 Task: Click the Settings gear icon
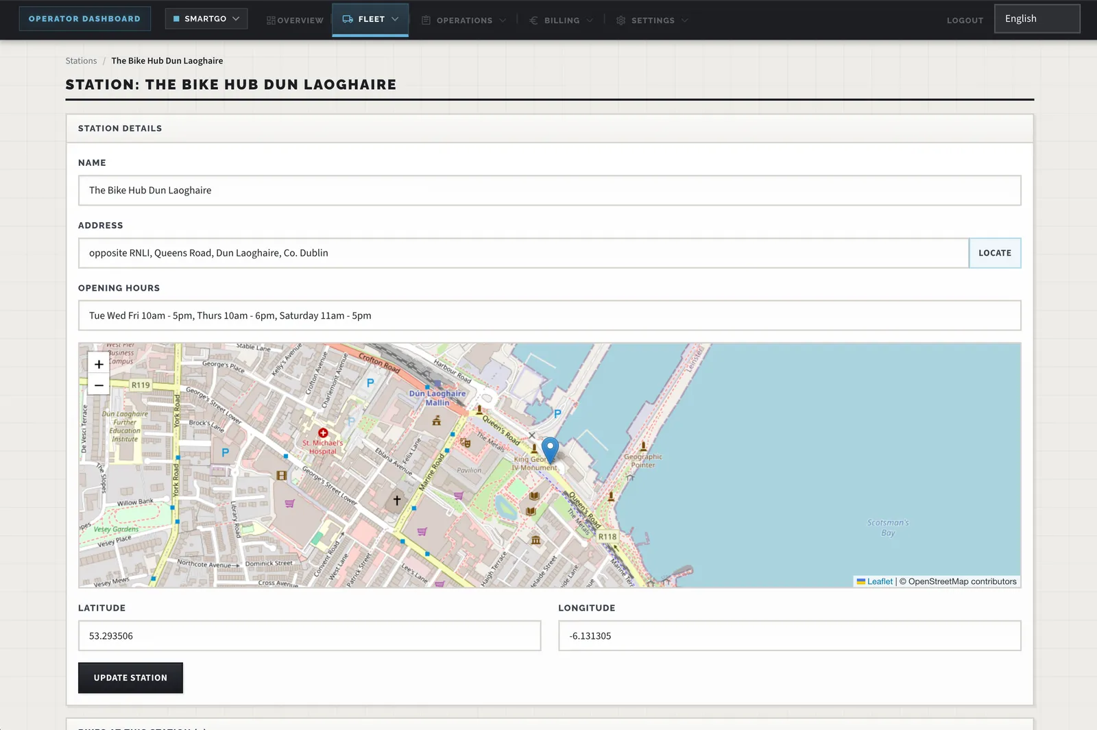point(620,21)
